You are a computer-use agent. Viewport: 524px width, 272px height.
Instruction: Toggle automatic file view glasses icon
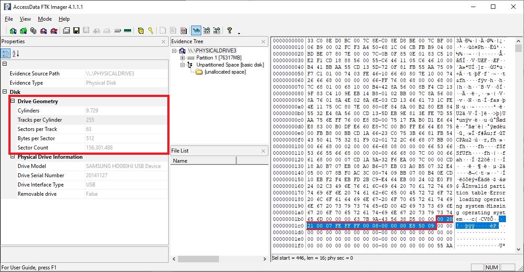coord(196,31)
